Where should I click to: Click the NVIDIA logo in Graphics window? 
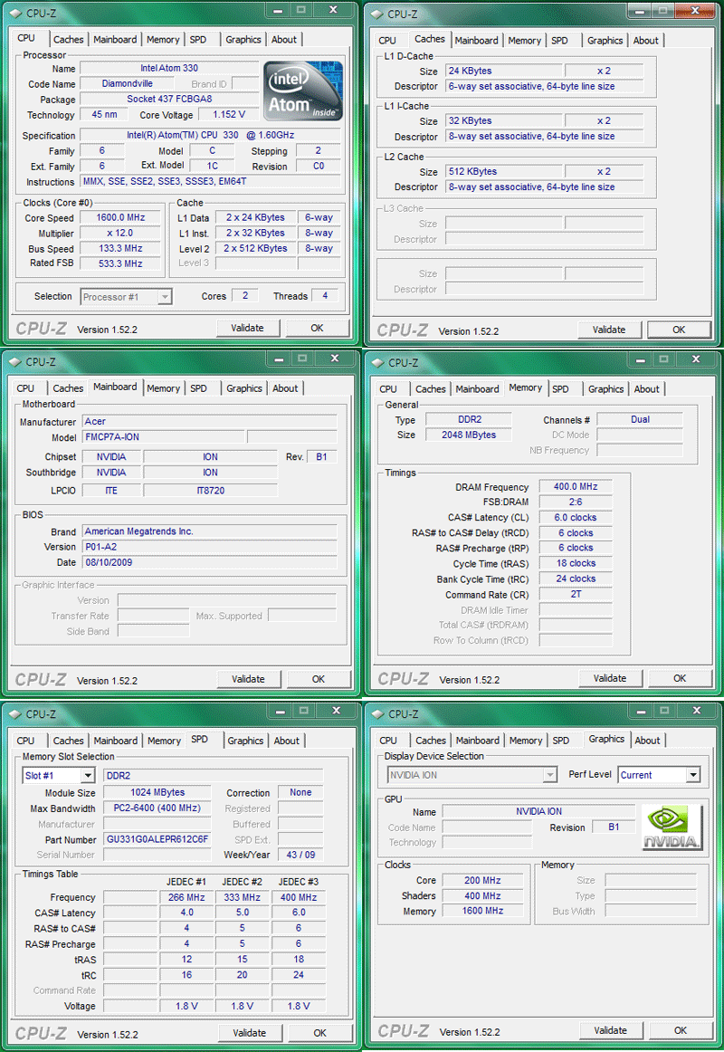672,827
